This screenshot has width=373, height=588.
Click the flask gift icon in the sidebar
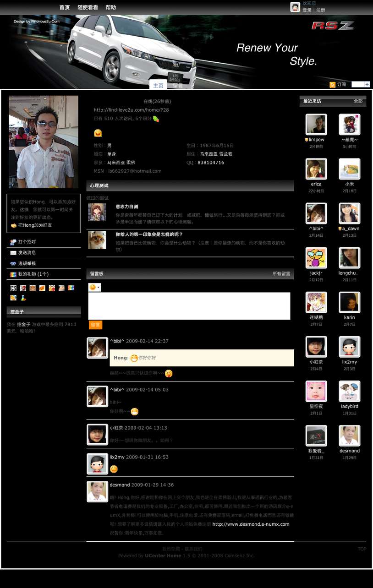pos(23,298)
